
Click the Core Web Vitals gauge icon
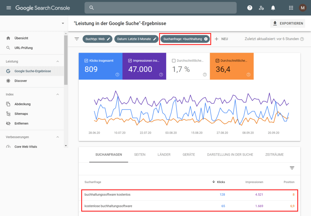(x=8, y=147)
